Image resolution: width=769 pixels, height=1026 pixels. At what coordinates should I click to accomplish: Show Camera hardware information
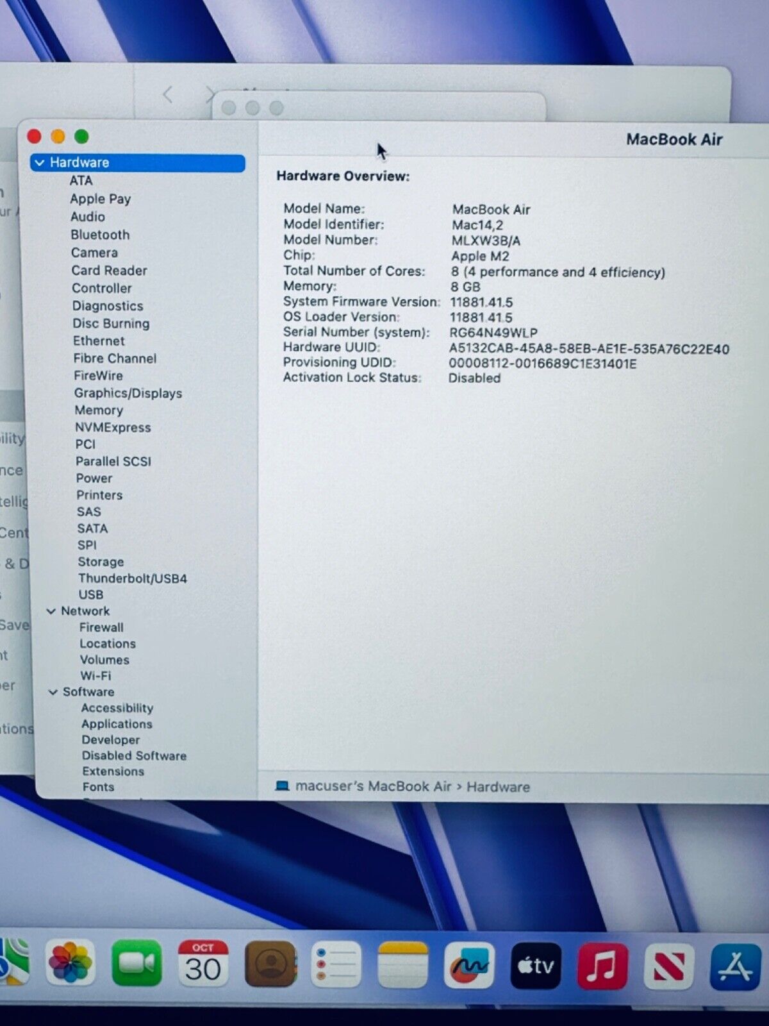(x=94, y=253)
